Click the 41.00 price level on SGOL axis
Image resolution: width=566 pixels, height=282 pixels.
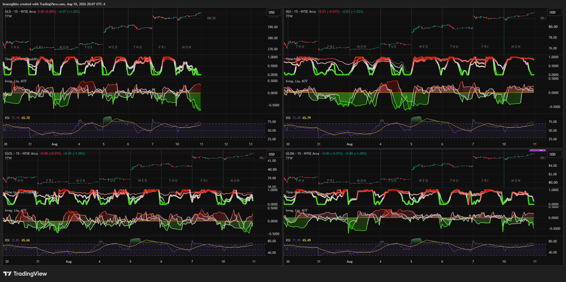(272, 161)
